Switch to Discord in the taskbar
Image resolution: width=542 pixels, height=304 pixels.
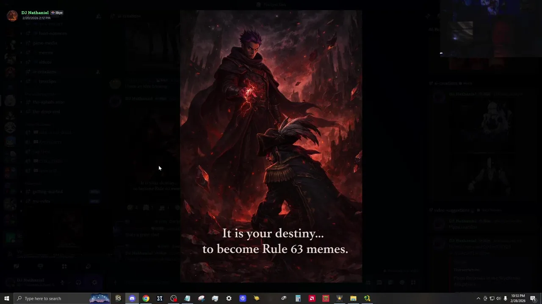(132, 299)
